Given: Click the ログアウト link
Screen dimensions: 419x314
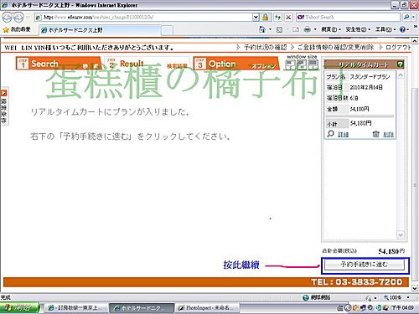Looking at the screenshot, I should 397,48.
